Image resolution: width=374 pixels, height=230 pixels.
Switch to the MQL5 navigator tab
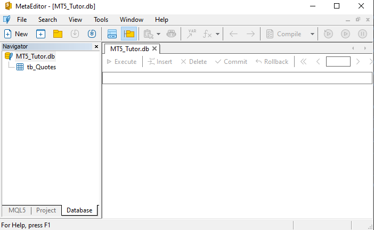click(17, 210)
